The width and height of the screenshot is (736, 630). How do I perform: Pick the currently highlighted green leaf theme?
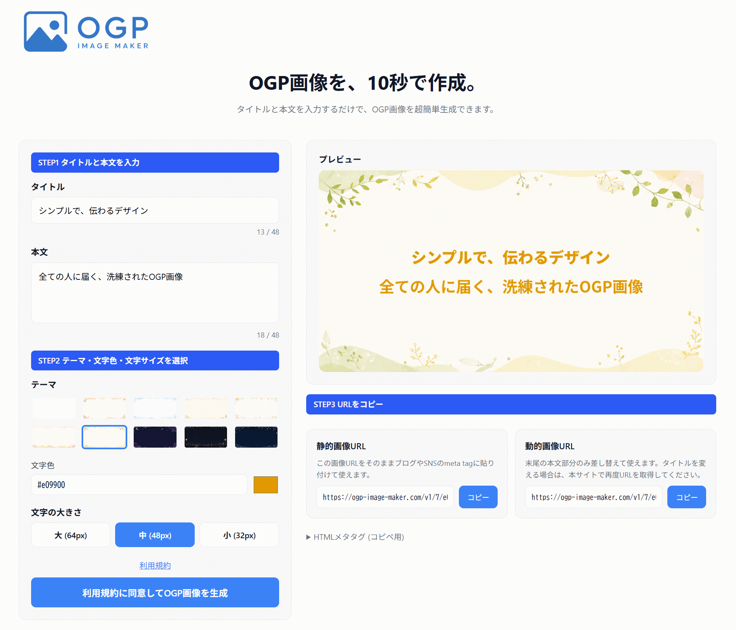pyautogui.click(x=104, y=437)
